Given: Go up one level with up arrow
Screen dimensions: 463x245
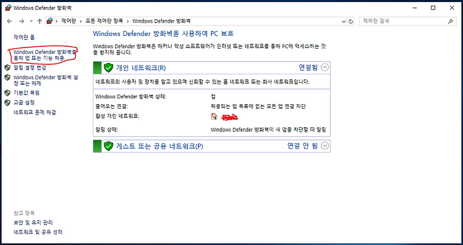Looking at the screenshot, I should 40,21.
